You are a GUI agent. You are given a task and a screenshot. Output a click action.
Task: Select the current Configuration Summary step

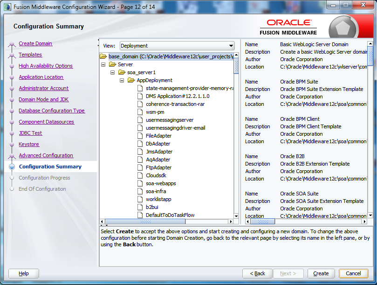50,167
